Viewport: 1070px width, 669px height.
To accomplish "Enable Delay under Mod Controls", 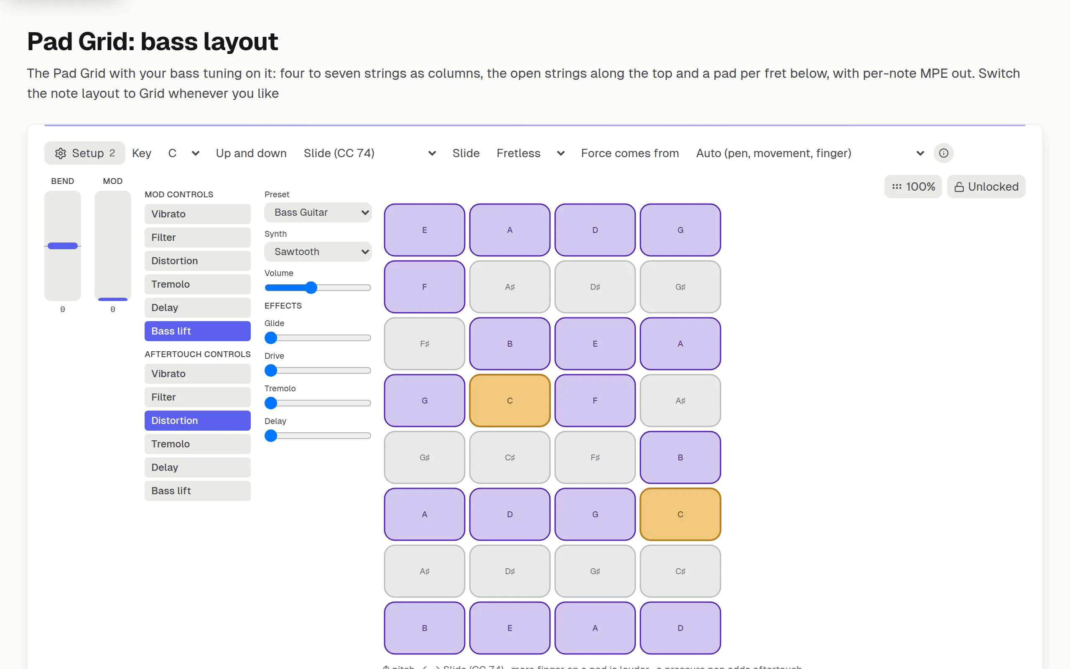I will pyautogui.click(x=198, y=308).
